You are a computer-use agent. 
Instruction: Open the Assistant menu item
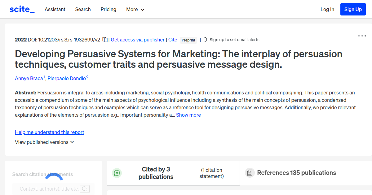(x=55, y=9)
